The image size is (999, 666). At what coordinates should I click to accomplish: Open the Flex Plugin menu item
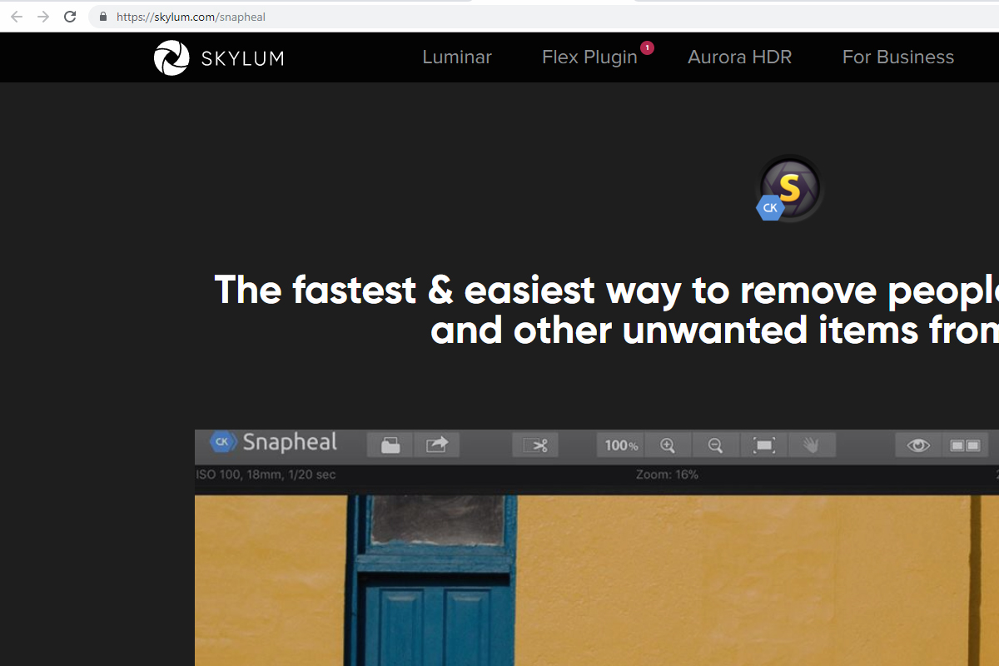click(x=589, y=57)
